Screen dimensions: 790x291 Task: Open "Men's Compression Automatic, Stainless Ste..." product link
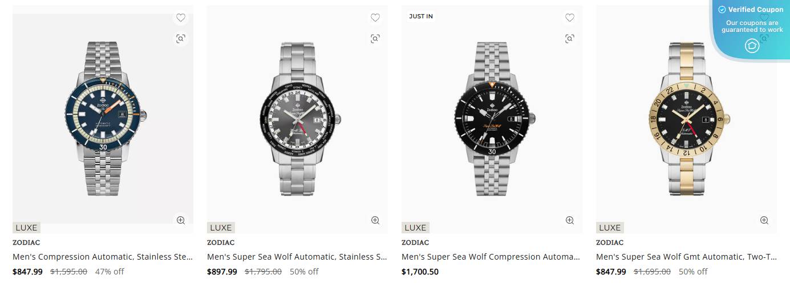[x=103, y=257]
